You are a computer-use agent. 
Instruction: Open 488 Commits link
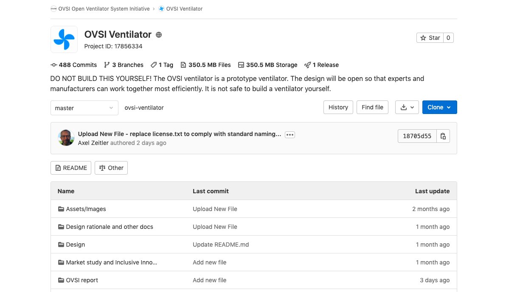[73, 65]
